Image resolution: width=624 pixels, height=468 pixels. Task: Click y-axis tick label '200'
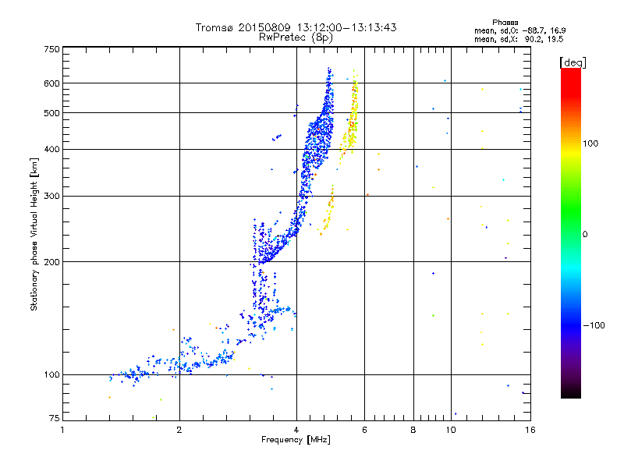51,262
